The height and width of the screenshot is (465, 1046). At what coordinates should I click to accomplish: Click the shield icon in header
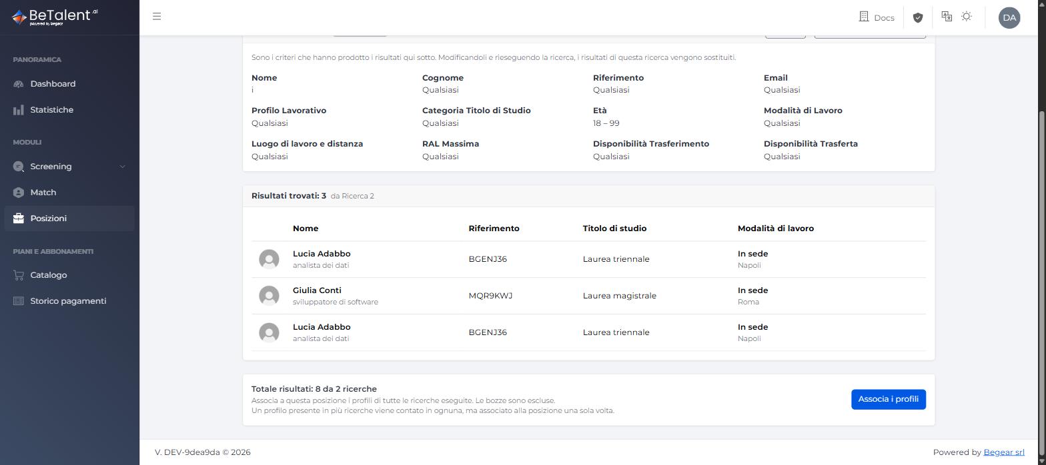coord(918,17)
